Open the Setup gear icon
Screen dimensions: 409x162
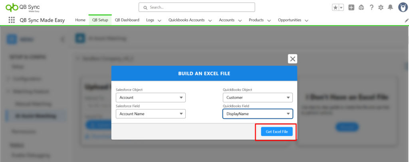pyautogui.click(x=381, y=8)
